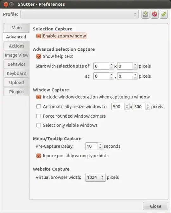The width and height of the screenshot is (171, 213).
Task: Click the selection size width field
Action: (101, 66)
